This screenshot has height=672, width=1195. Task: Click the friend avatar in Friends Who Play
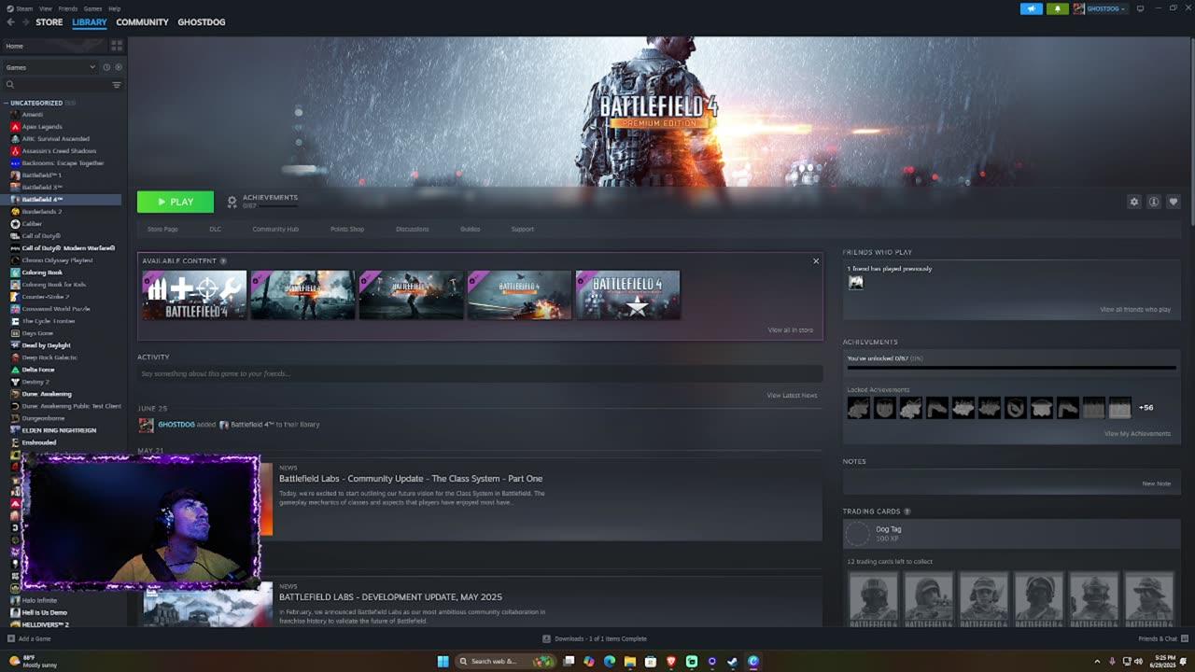pyautogui.click(x=855, y=283)
